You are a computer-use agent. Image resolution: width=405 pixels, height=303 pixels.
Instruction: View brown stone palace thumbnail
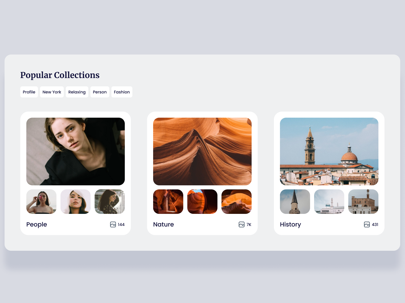363,201
